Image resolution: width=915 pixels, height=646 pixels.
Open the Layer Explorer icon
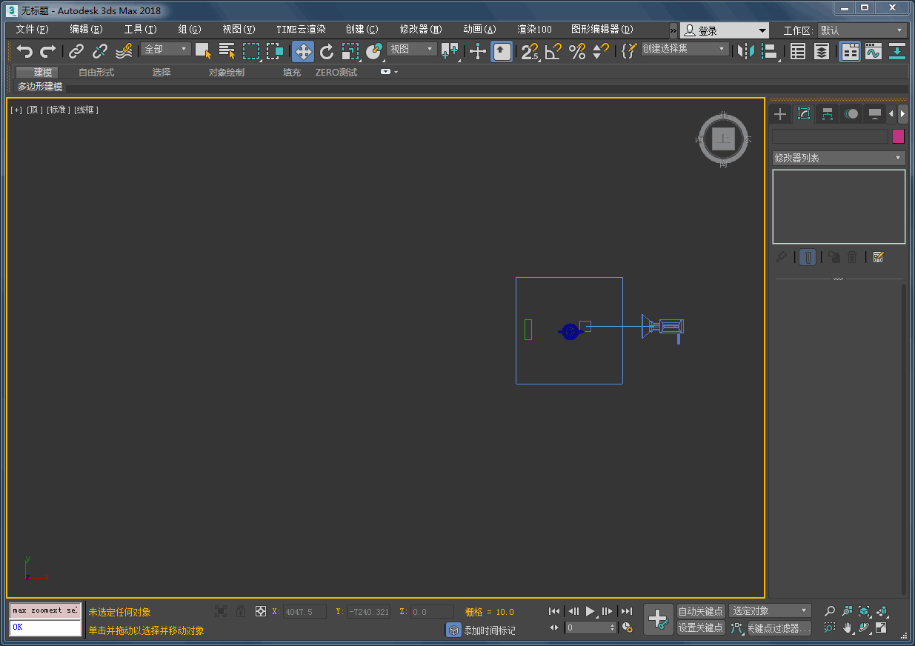pyautogui.click(x=822, y=51)
